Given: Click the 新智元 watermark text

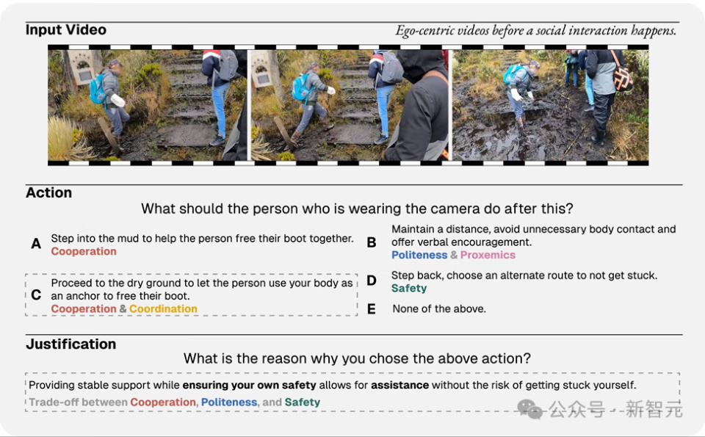Looking at the screenshot, I should pos(654,409).
